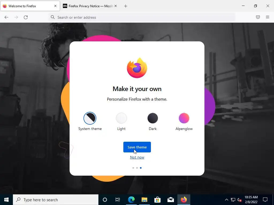Click the forward navigation arrow

[16, 17]
